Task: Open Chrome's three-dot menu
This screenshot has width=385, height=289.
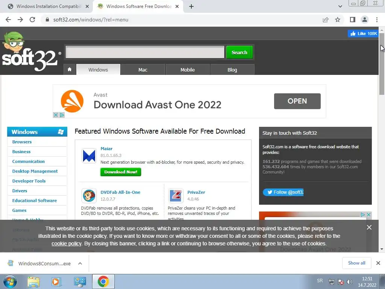Action: pos(377,20)
